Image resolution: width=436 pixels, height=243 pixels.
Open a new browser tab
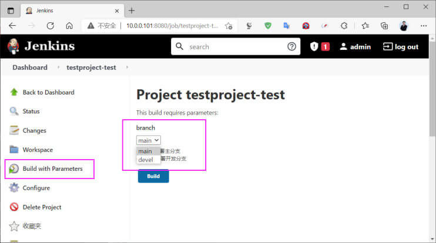[x=132, y=11]
